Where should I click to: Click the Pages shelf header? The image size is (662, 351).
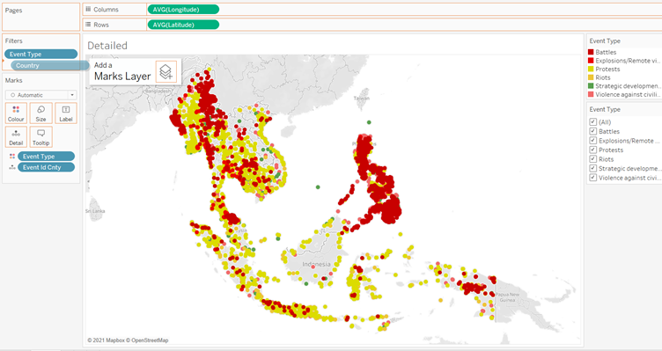point(13,11)
